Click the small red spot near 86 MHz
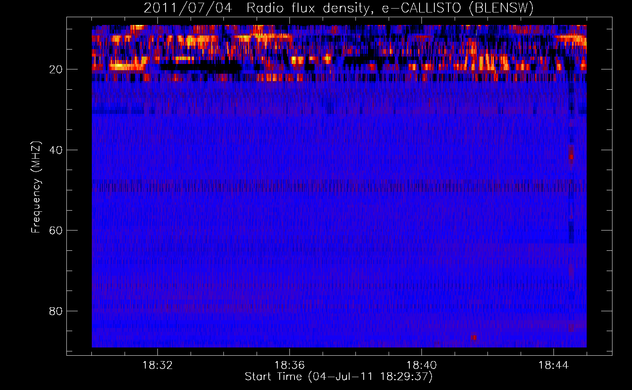Viewport: 632px width, 390px height. pyautogui.click(x=473, y=337)
